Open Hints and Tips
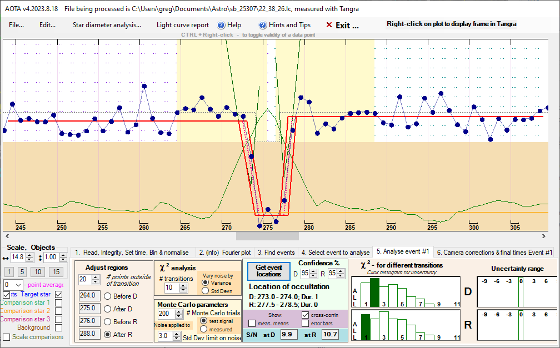This screenshot has height=348, width=560. pos(263,25)
